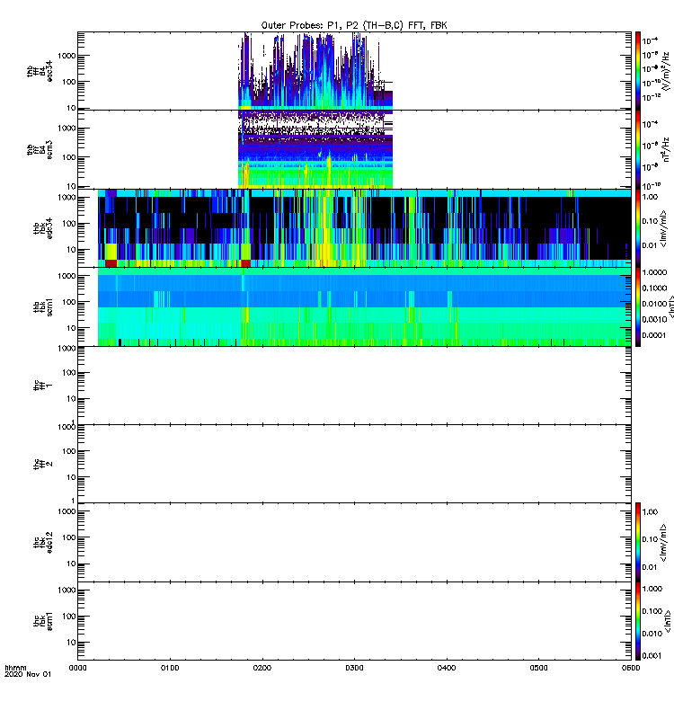
Task: Click the thb edc34 <|mV/m|> color bar
Action: click(638, 228)
